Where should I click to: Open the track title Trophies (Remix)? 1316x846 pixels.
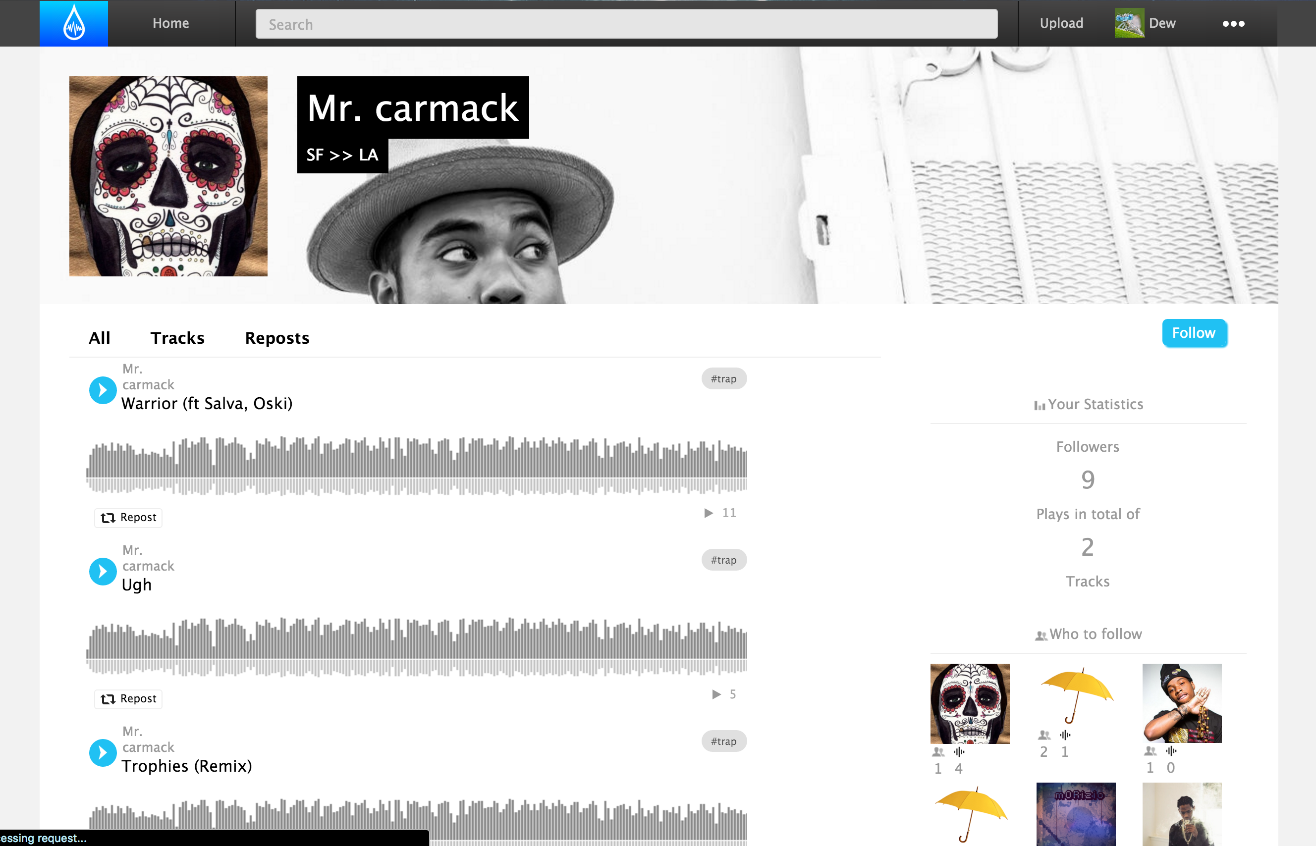[187, 766]
